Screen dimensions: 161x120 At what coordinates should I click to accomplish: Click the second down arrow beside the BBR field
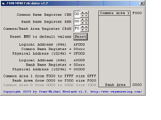(x=86, y=23)
